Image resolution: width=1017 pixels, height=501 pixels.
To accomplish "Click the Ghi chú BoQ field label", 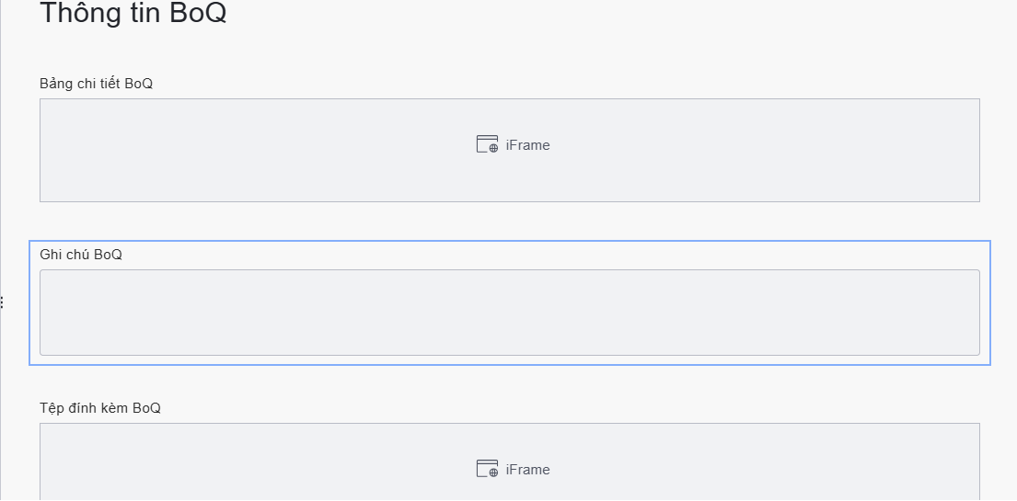I will click(81, 254).
